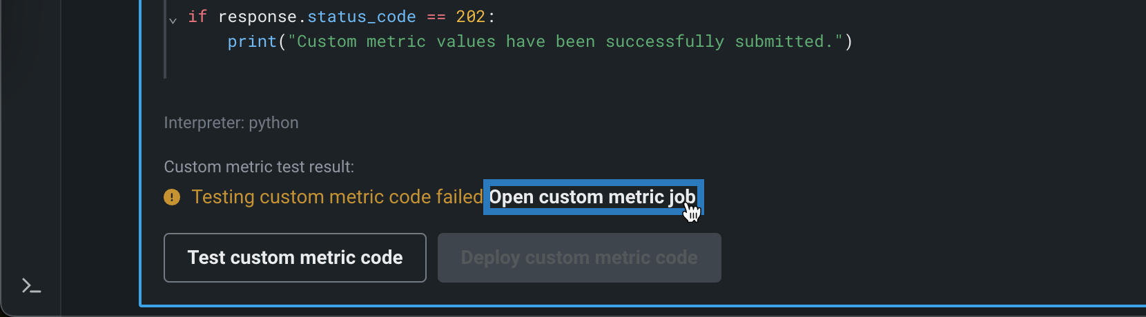Click the == operator in code
This screenshot has width=1146, height=317.
coord(436,17)
